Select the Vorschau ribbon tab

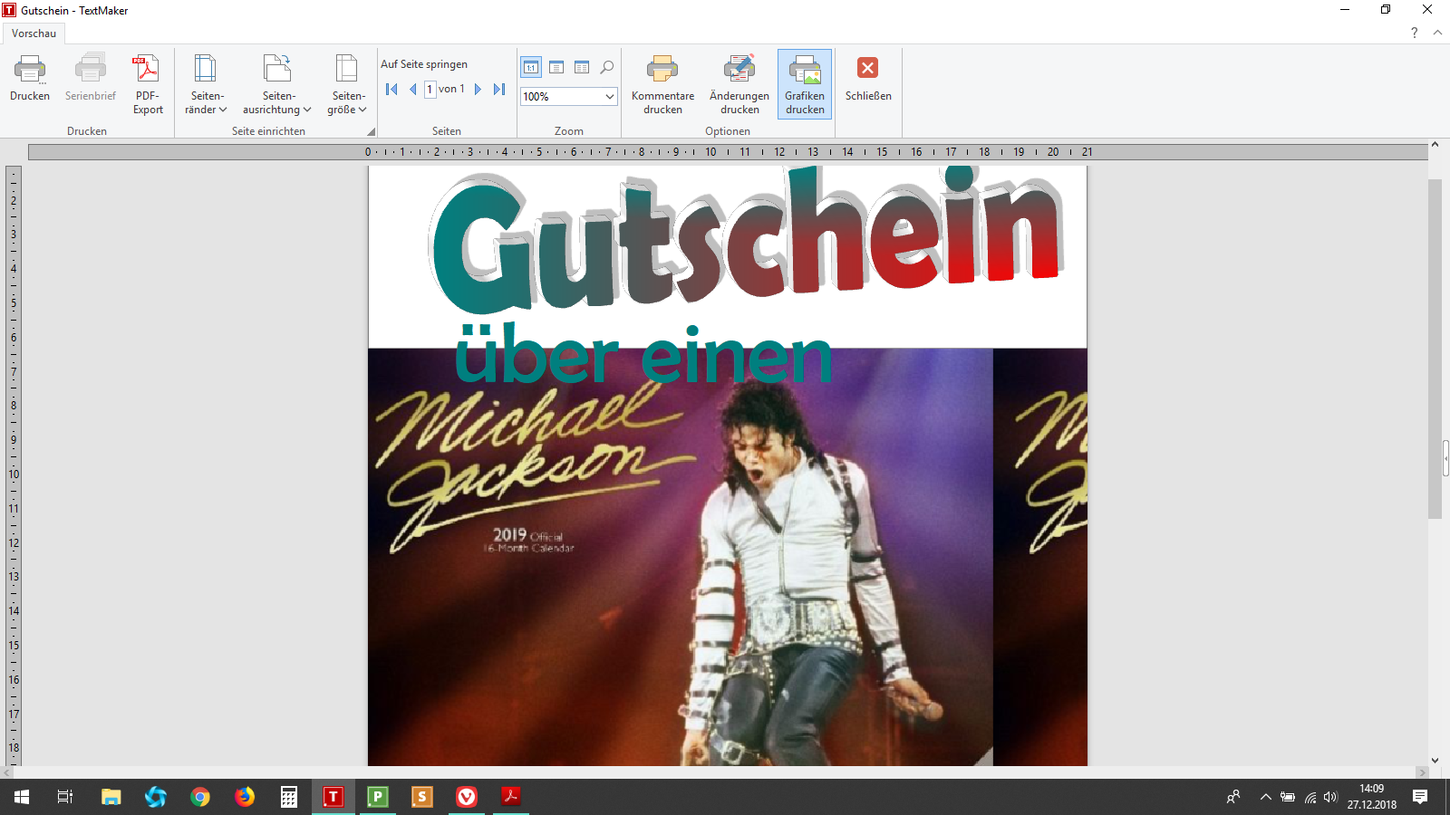point(34,34)
